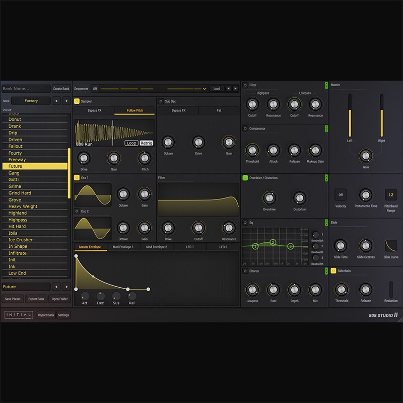Toggle the Sampler power button
Screen dimensions: 403x403
pyautogui.click(x=77, y=101)
